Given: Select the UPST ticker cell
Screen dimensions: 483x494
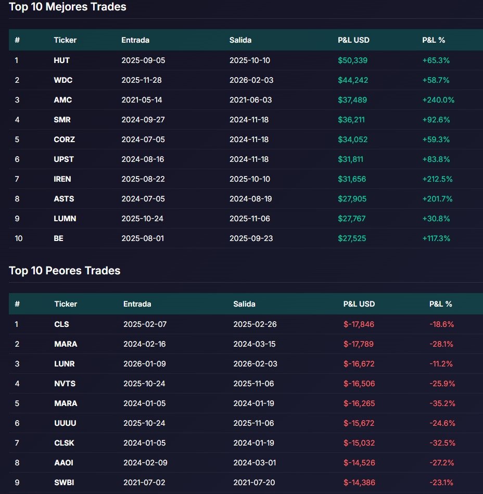Looking at the screenshot, I should point(63,159).
